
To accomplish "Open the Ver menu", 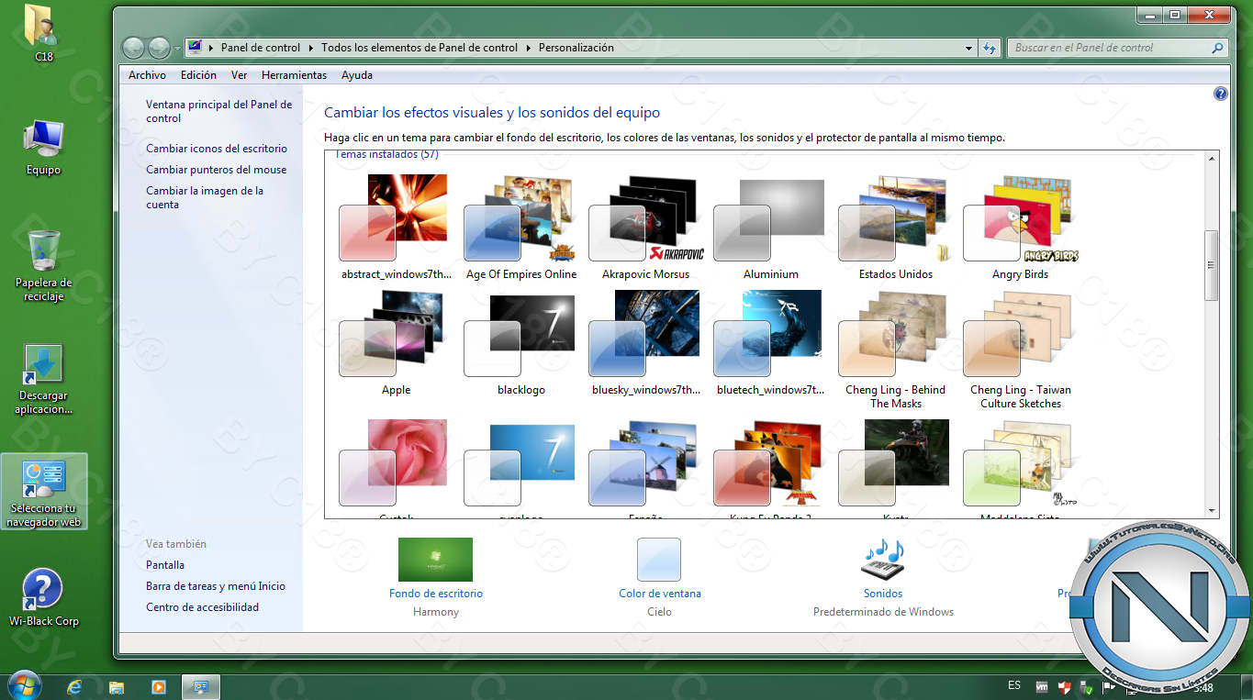I will (239, 75).
